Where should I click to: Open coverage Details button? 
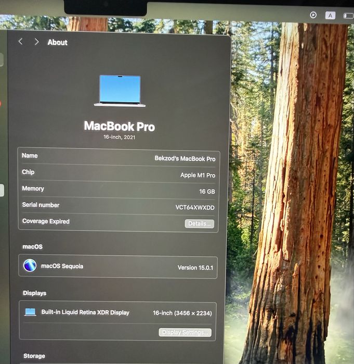point(199,224)
